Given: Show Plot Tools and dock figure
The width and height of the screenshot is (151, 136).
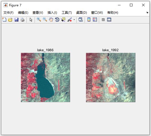Looking at the screenshot, I should tap(109, 20).
